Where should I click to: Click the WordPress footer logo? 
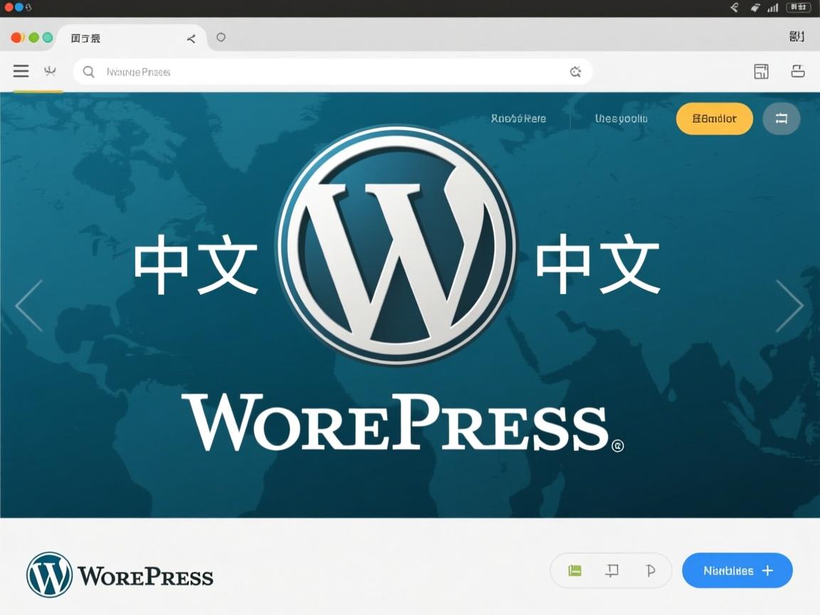click(x=48, y=574)
